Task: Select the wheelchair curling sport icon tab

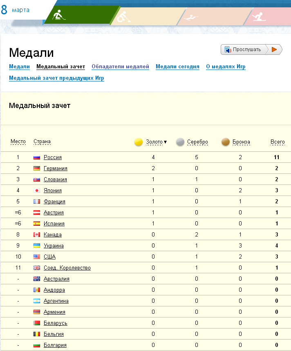Action: pos(123,17)
